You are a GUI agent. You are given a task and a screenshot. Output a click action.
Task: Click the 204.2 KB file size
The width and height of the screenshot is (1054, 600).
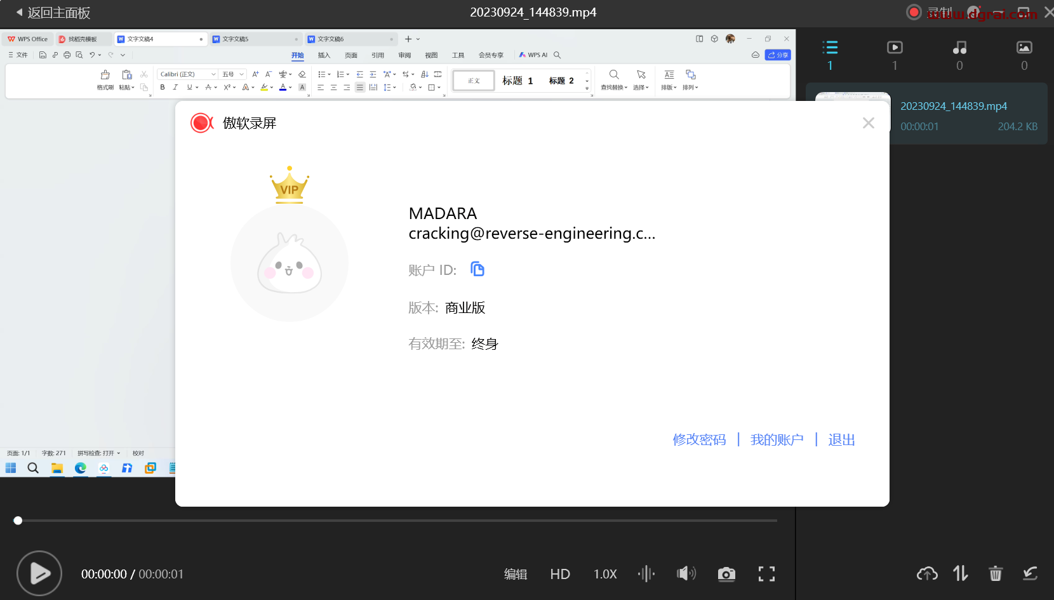tap(1018, 126)
